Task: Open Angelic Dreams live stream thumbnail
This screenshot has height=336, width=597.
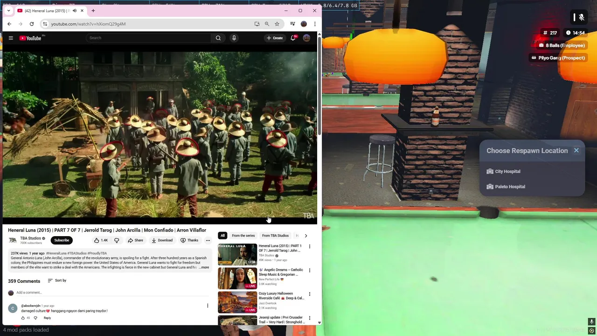Action: click(x=237, y=278)
